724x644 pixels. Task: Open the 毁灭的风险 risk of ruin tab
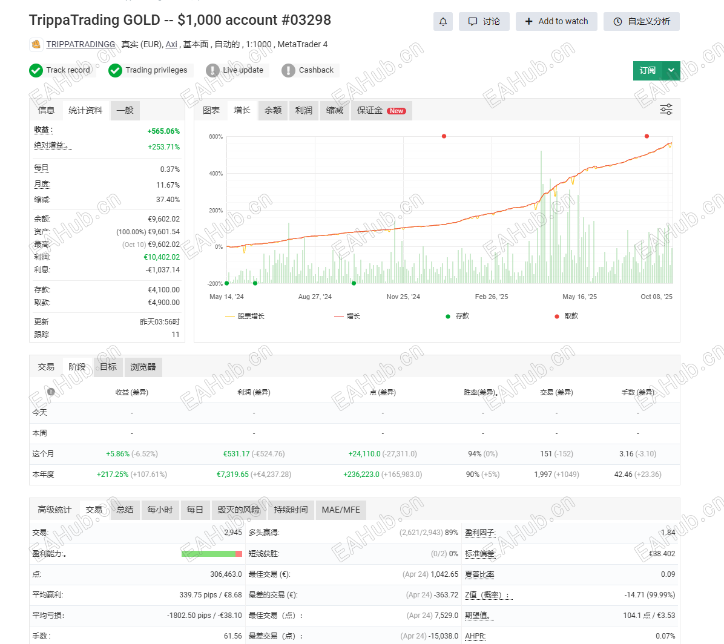point(239,510)
